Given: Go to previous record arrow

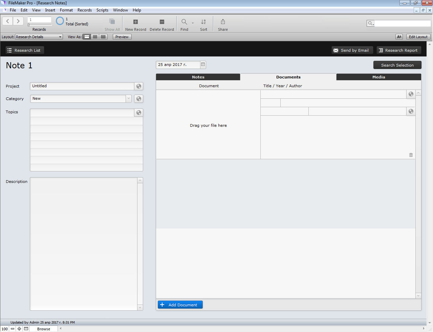Looking at the screenshot, I should 7,21.
